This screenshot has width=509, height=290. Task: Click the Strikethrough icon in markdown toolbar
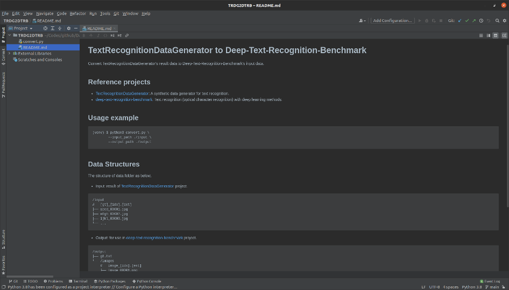pyautogui.click(x=91, y=35)
